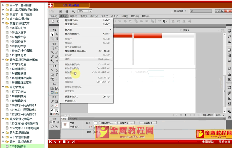Viewport: 232px width, 149px height.
Task: Click the Play button in the player bar
Action: [x=60, y=142]
